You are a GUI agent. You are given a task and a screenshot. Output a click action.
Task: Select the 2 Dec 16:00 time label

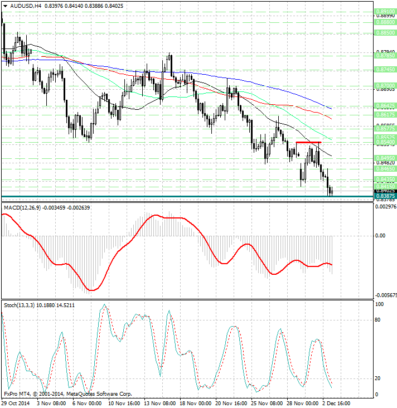pos(336,402)
